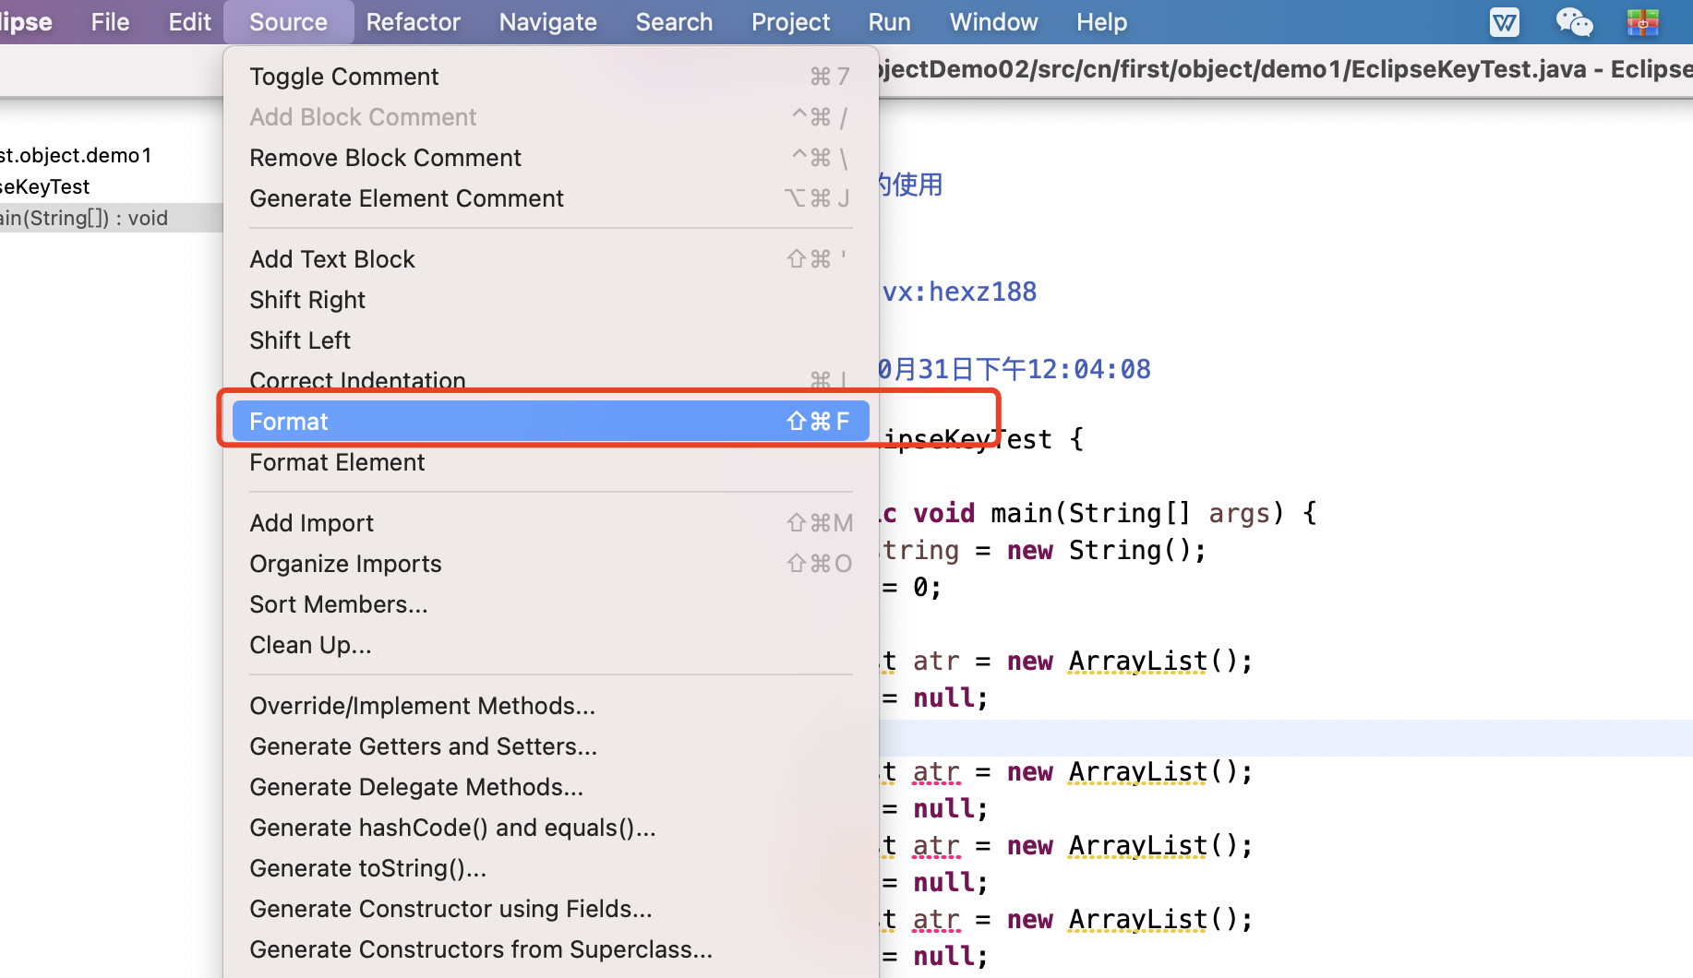Viewport: 1693px width, 978px height.
Task: Open Clean Up dialog
Action: tap(310, 645)
